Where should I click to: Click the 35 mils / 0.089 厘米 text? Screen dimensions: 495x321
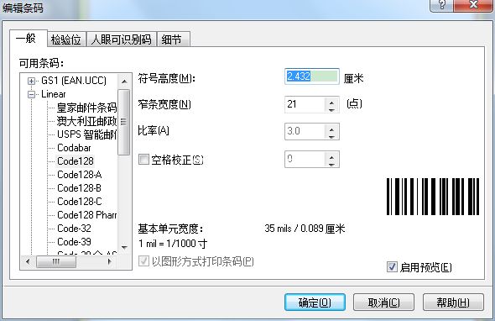click(x=305, y=229)
